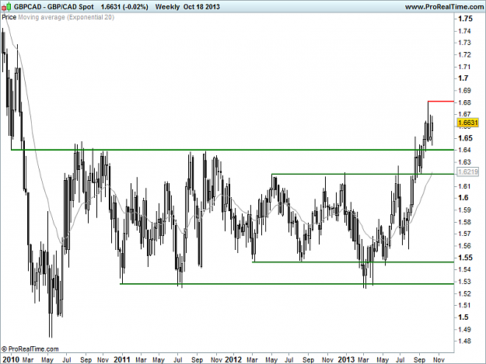486x364 pixels.
Task: Click the 1.6 price axis label
Action: point(463,198)
